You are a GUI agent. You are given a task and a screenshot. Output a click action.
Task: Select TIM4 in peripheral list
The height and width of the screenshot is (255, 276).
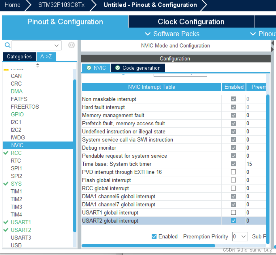point(16,214)
